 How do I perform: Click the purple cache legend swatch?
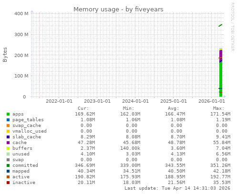(8, 143)
